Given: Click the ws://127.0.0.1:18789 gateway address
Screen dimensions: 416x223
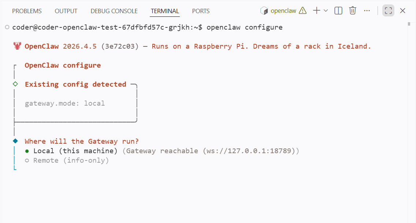Looking at the screenshot, I should coord(249,151).
